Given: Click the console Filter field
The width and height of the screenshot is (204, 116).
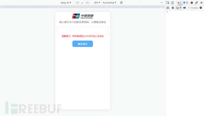Looking at the screenshot, I should coord(189,8).
